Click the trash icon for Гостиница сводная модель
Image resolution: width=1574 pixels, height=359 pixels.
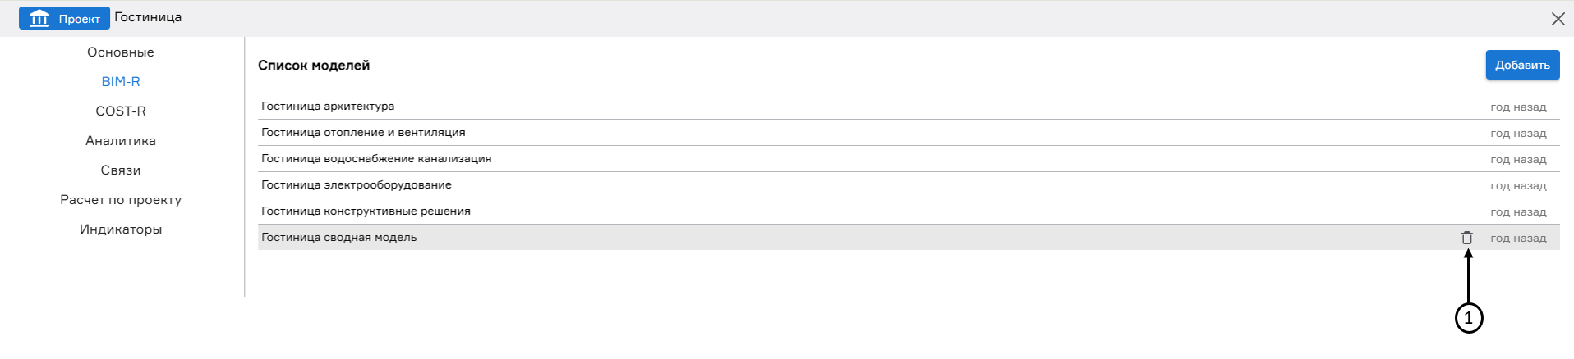coord(1467,238)
